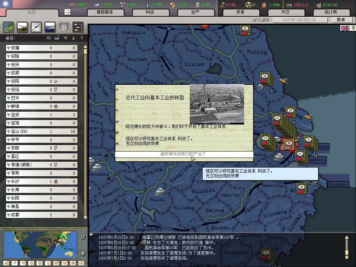Click the four-arrow center map icon
Image resolution: width=356 pixels, height=267 pixels.
[67, 12]
